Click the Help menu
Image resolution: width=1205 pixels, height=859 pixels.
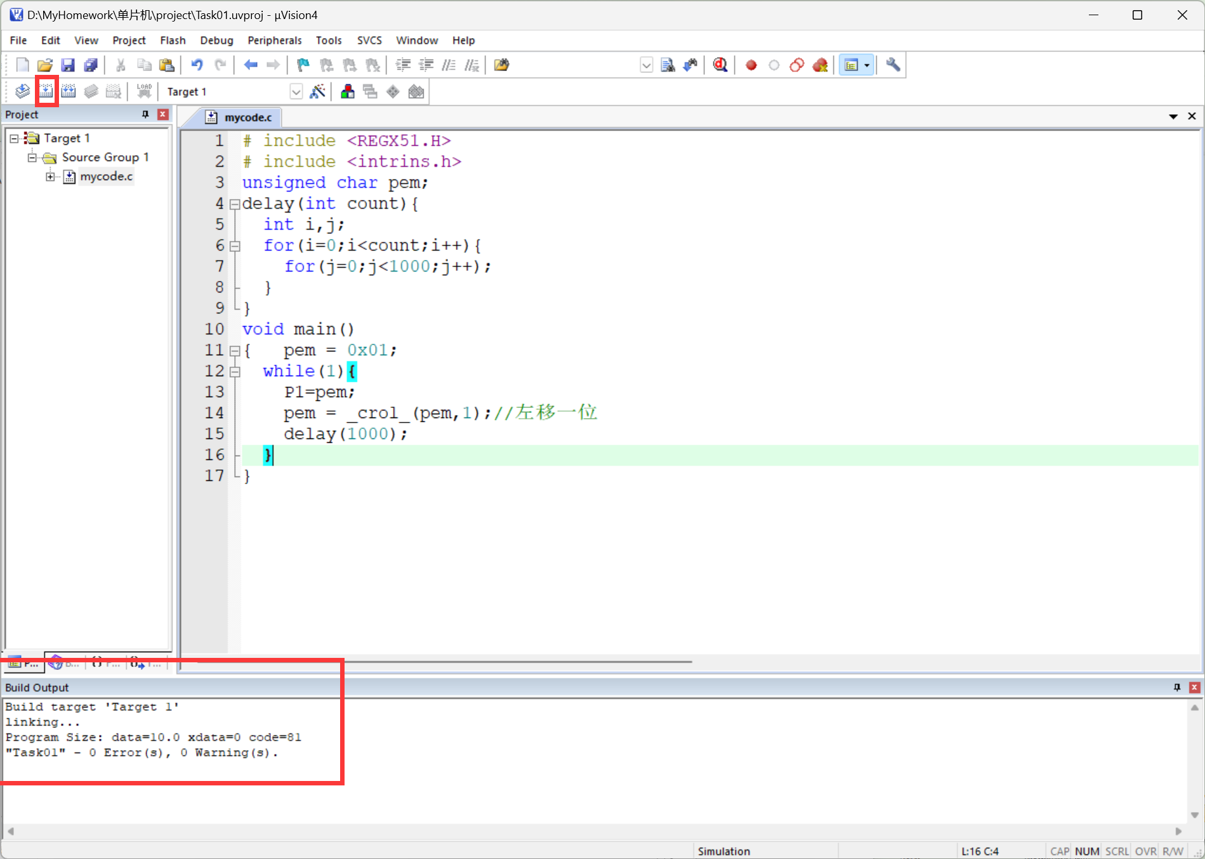tap(463, 40)
